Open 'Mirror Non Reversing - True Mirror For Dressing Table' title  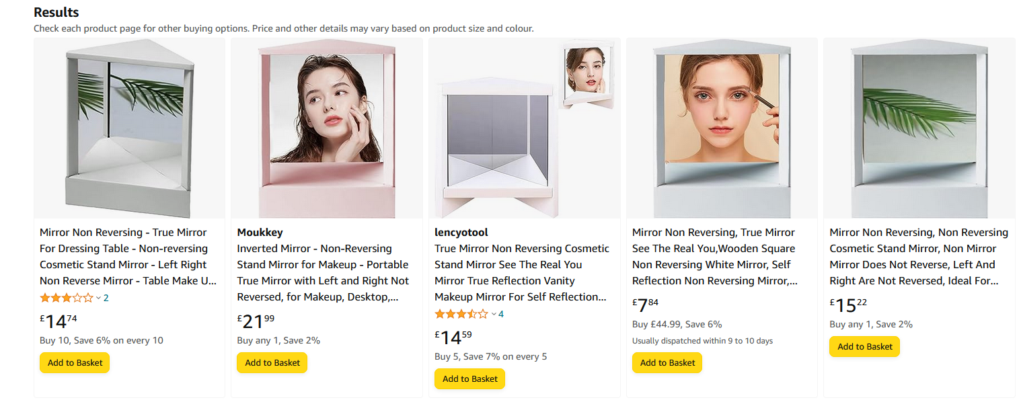128,257
